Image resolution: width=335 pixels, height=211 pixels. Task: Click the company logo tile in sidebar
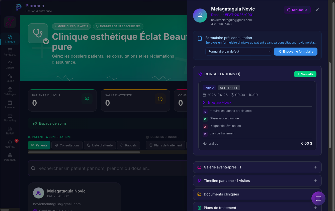10,23
